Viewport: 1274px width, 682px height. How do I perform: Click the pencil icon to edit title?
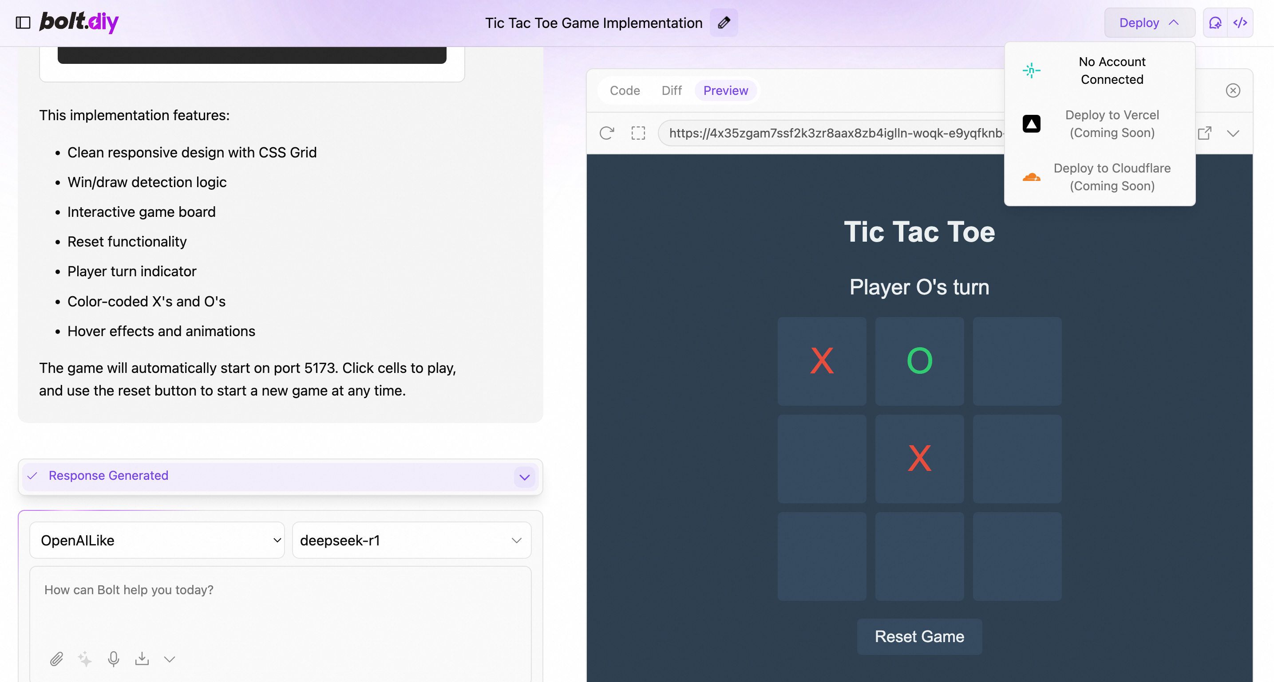pyautogui.click(x=724, y=23)
